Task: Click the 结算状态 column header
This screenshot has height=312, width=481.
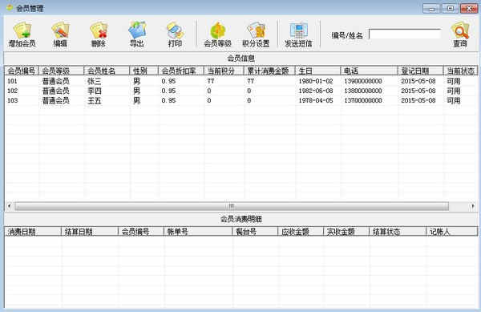Action: [398, 232]
